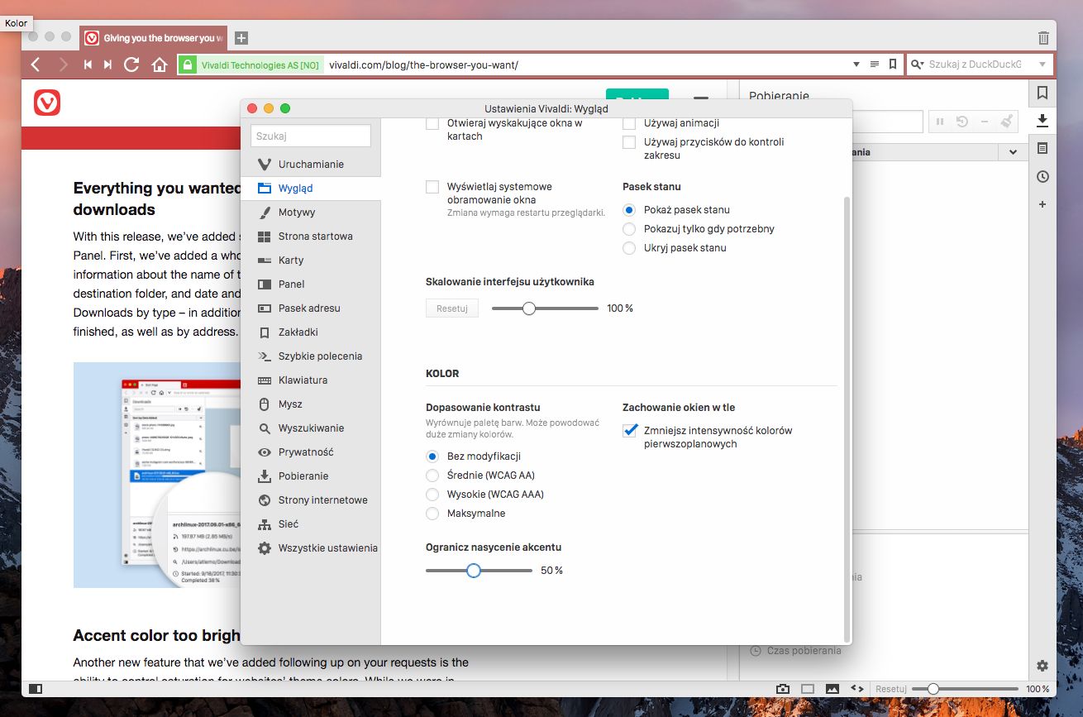Adjust the interface scaling slider handle
Viewport: 1083px width, 717px height.
[529, 308]
